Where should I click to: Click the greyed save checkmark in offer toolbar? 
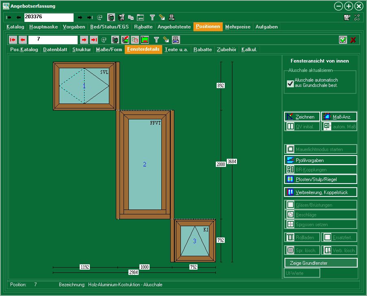tap(347, 17)
